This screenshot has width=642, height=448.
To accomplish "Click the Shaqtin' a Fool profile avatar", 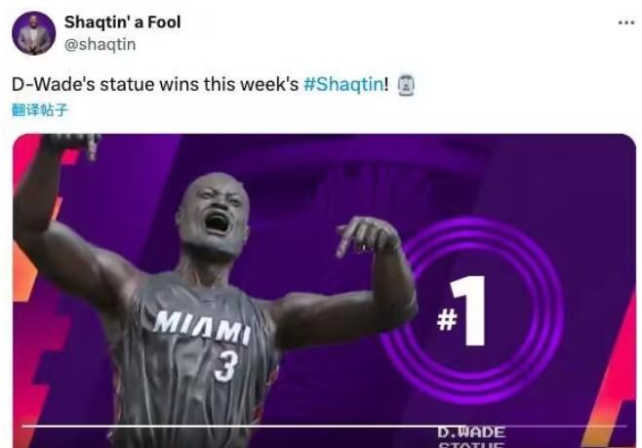I will tap(33, 33).
